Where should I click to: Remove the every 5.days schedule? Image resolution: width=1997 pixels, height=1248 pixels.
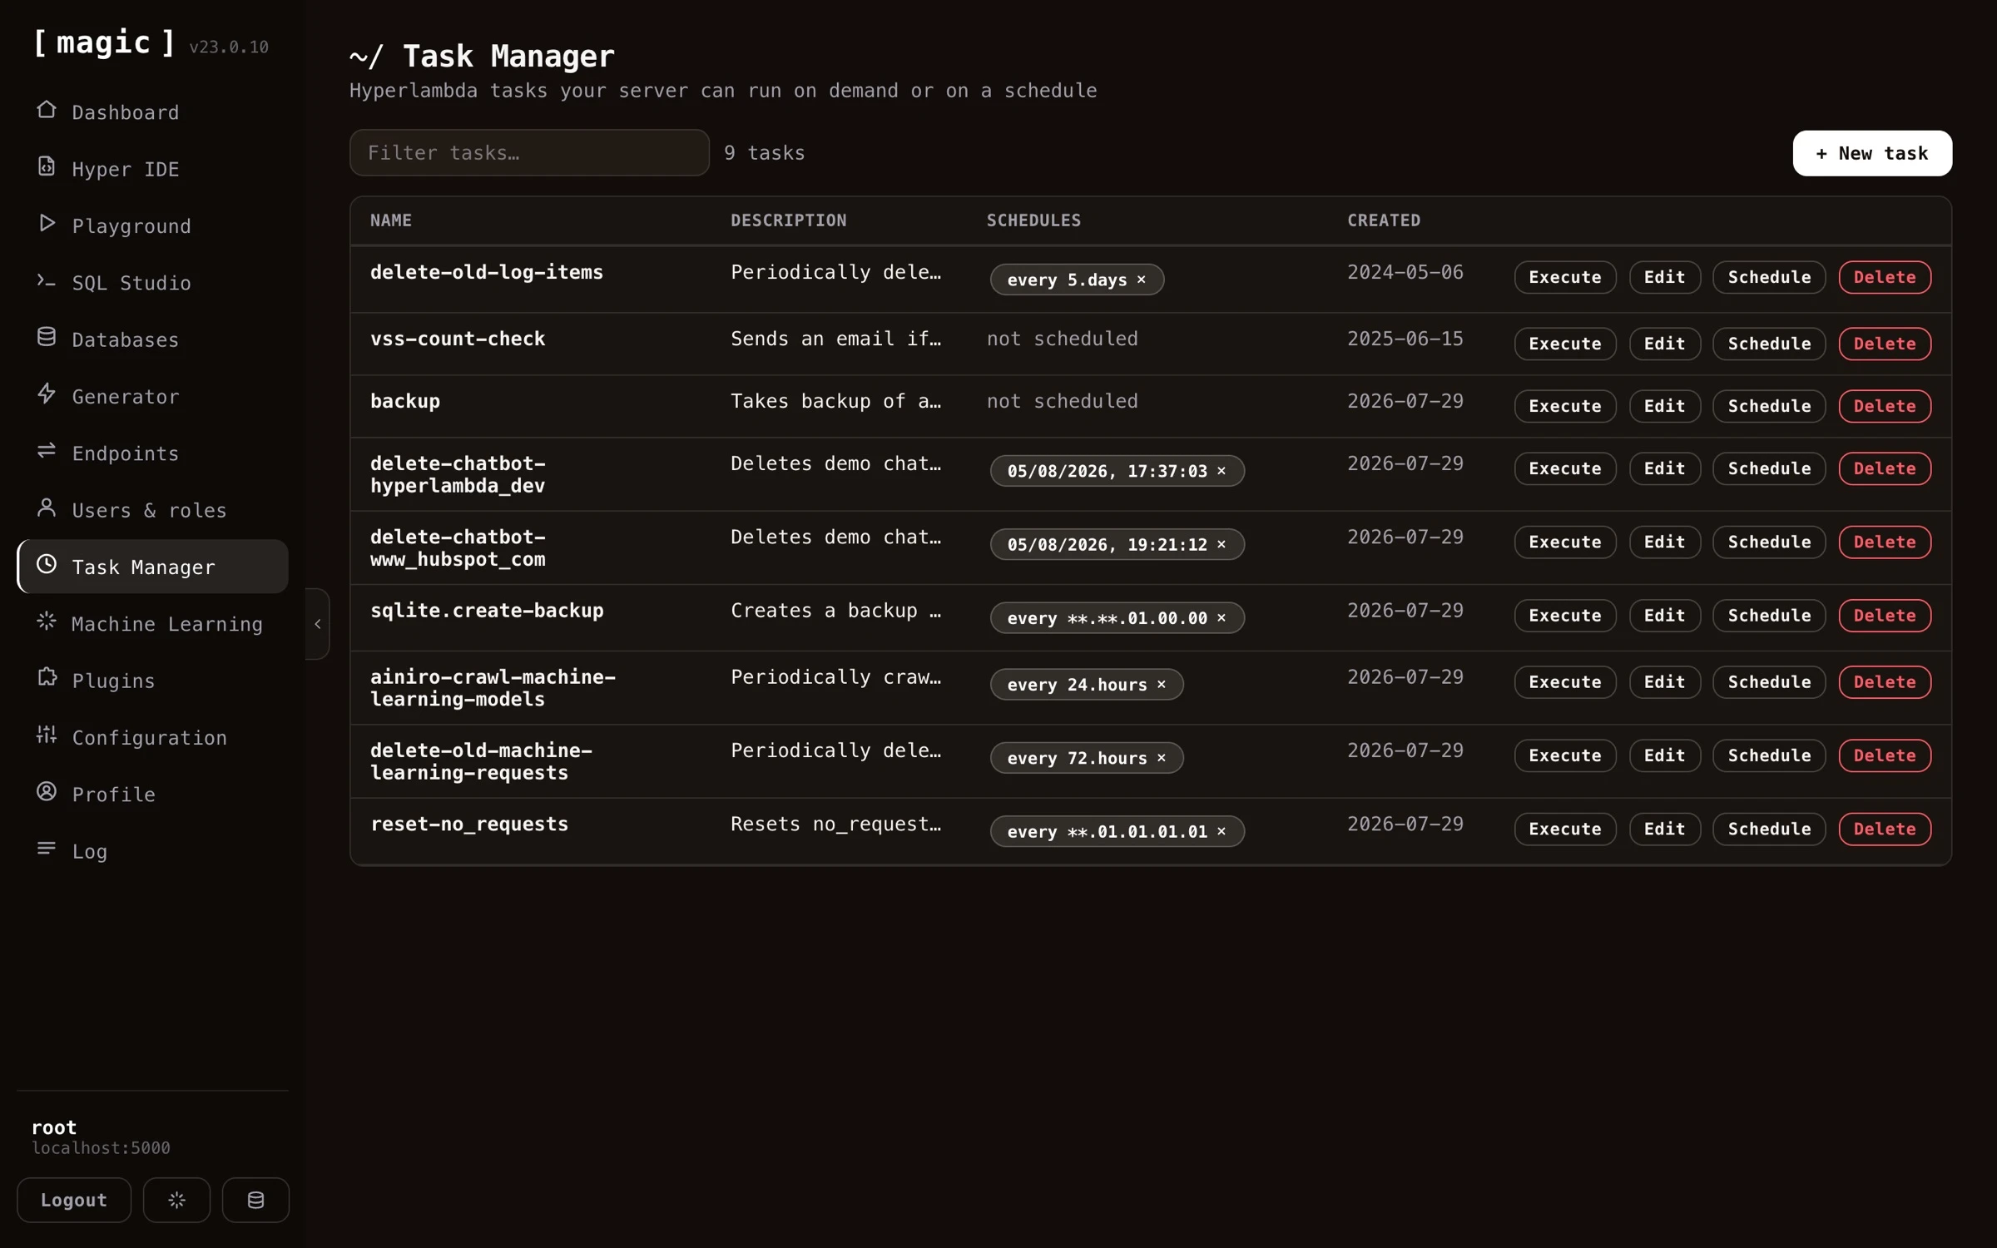1142,280
